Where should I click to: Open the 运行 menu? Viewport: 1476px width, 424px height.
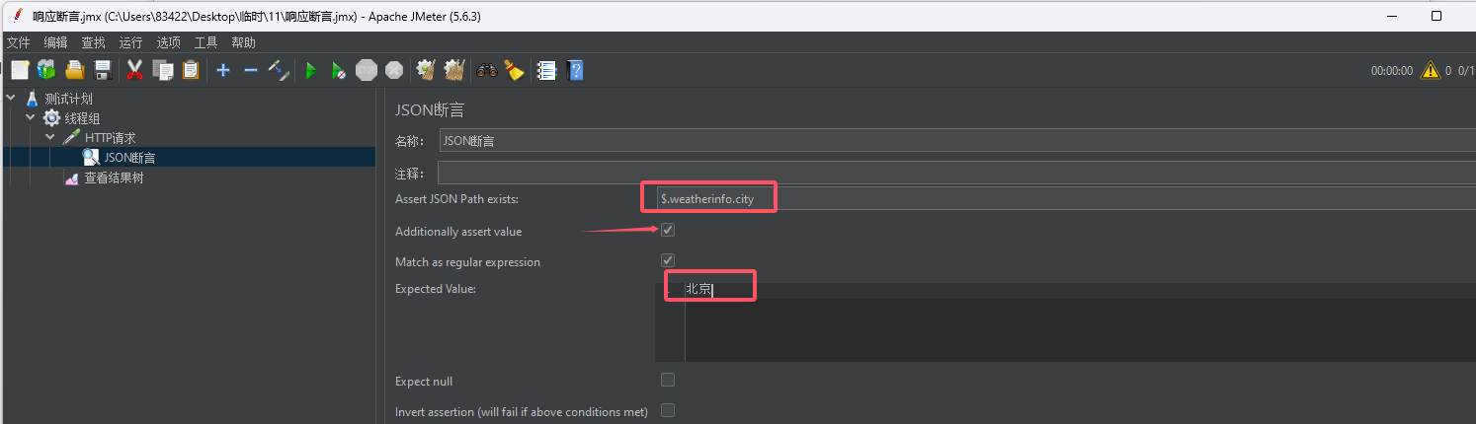click(x=130, y=42)
